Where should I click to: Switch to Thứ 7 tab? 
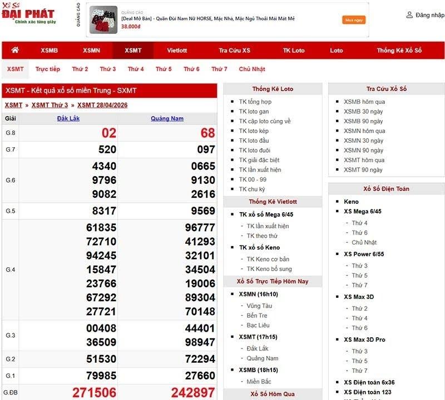219,69
